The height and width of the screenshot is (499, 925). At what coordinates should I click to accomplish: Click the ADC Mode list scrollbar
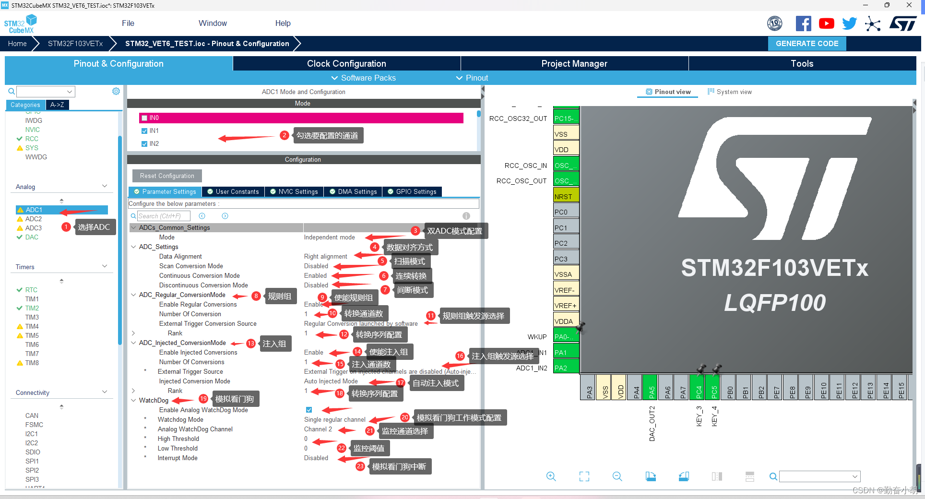[478, 114]
